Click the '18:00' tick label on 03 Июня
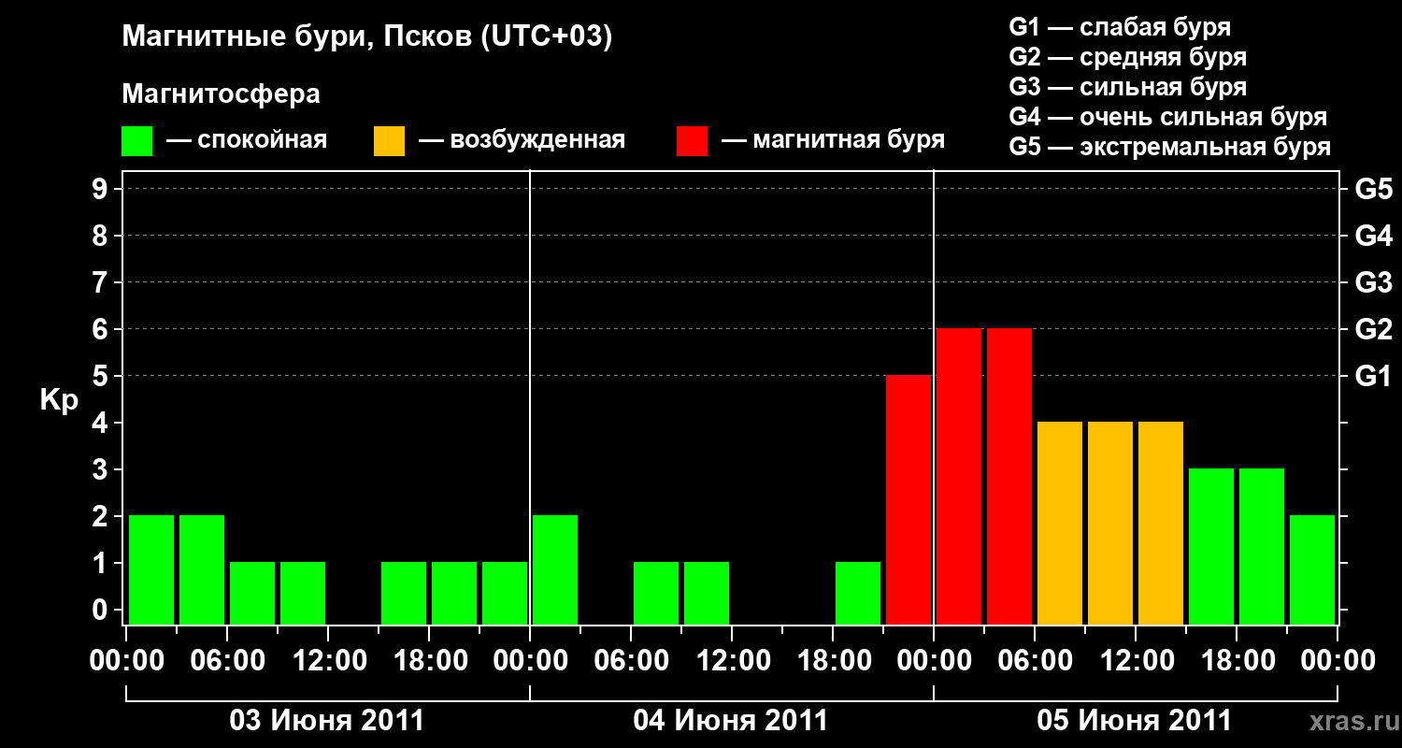Image resolution: width=1402 pixels, height=748 pixels. (429, 661)
